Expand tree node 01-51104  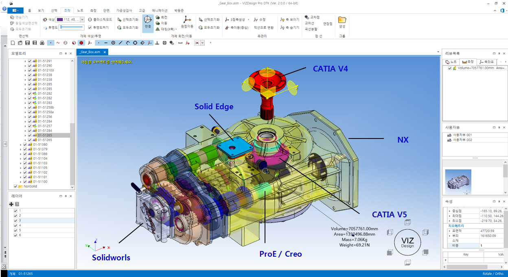pos(20,159)
